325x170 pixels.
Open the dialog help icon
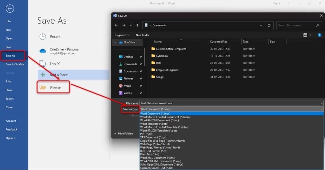pyautogui.click(x=319, y=35)
